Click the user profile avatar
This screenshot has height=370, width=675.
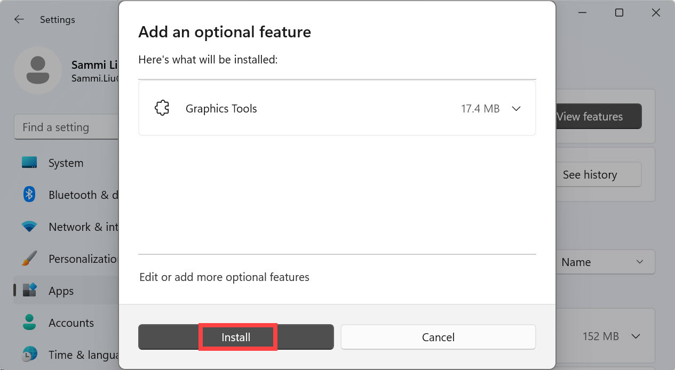tap(37, 70)
